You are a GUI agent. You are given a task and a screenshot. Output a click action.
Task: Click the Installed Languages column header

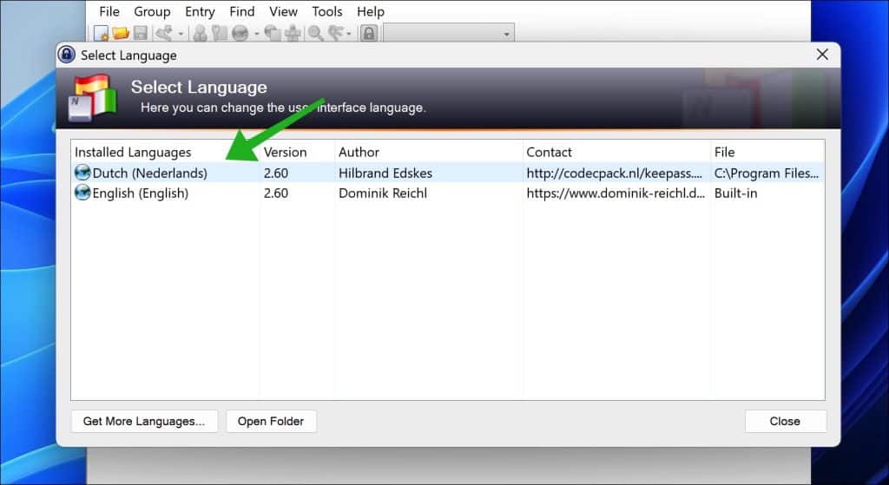[166, 152]
